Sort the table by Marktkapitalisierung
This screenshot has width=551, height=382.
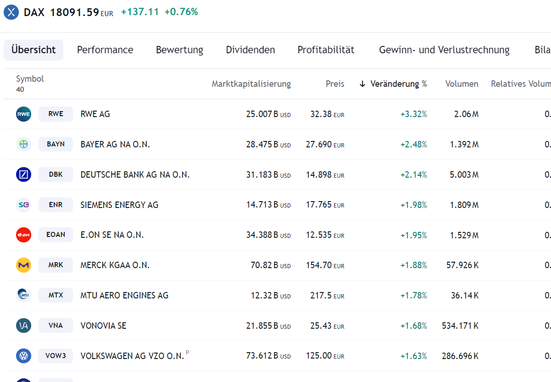[251, 84]
